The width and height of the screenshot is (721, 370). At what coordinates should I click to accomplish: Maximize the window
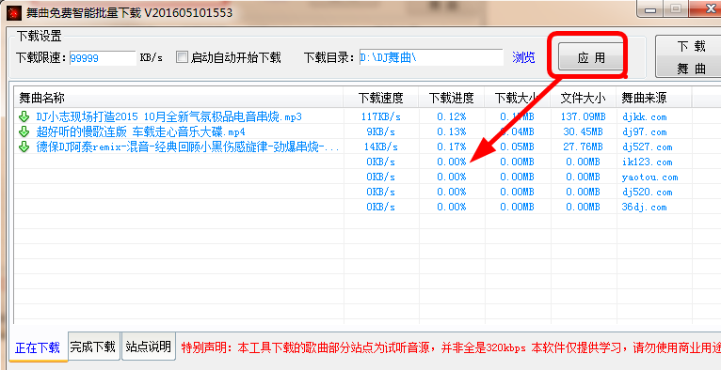676,9
